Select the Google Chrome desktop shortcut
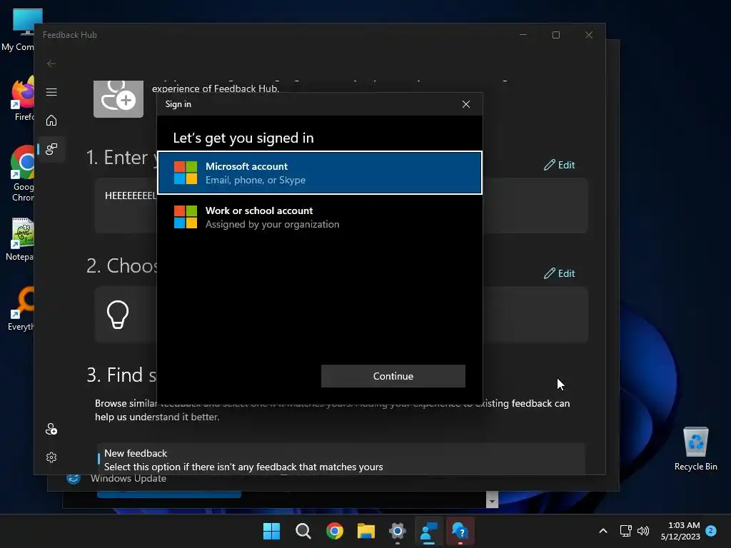This screenshot has height=548, width=731. 22,174
